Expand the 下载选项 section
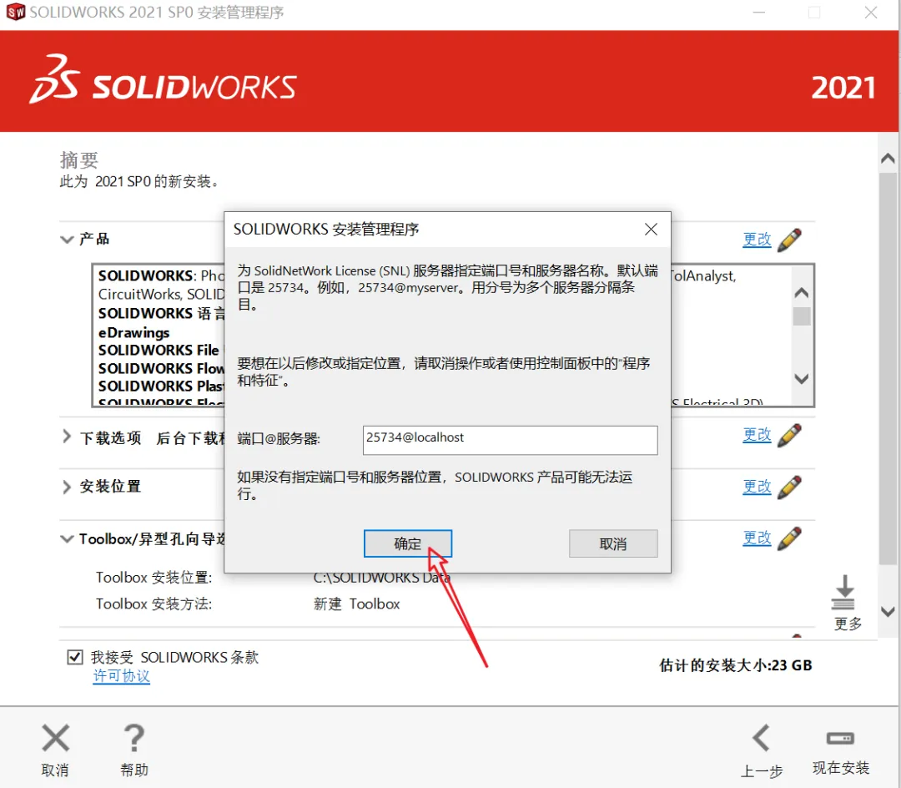The height and width of the screenshot is (788, 901). [67, 437]
